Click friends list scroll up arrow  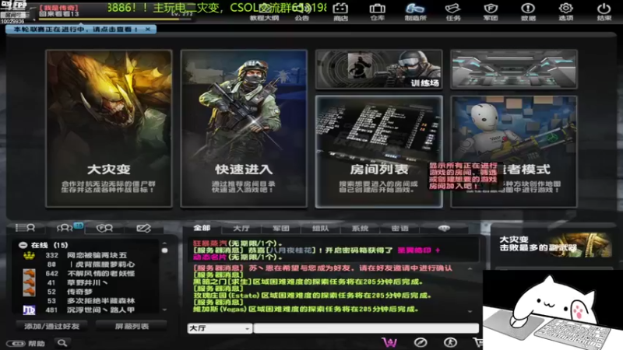(x=164, y=243)
